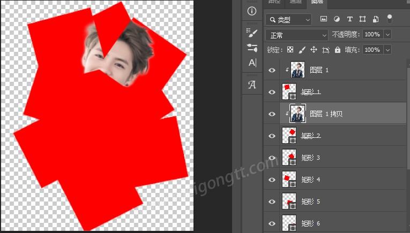Open the Glyphs panel icon
410x233 pixels.
tap(252, 85)
